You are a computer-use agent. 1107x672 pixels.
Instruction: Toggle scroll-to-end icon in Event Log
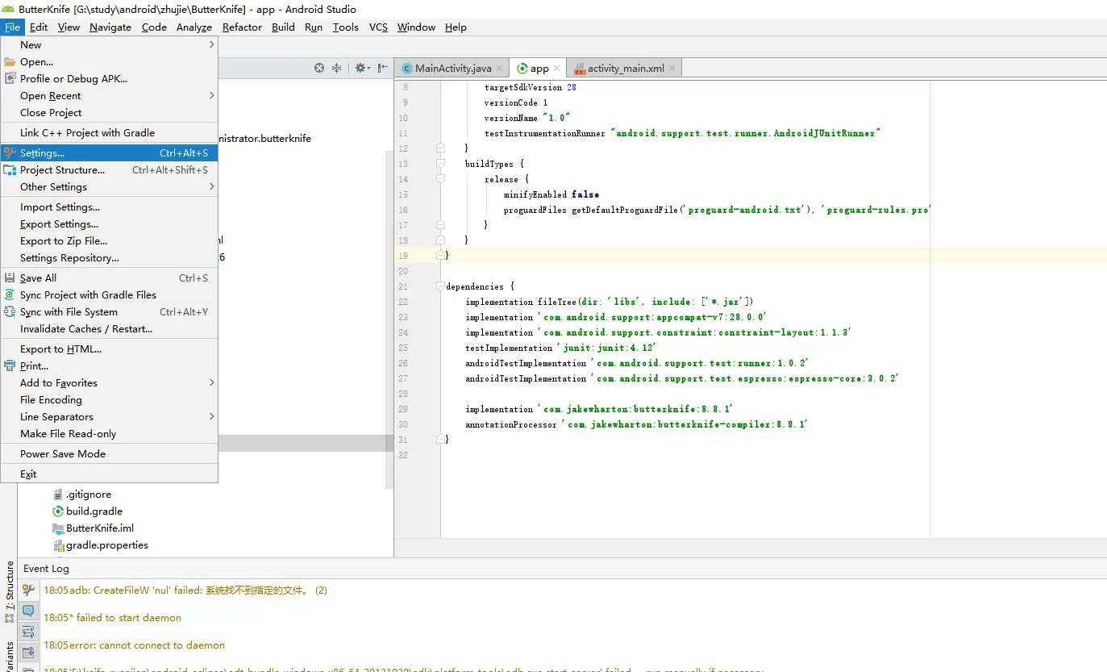pyautogui.click(x=28, y=652)
